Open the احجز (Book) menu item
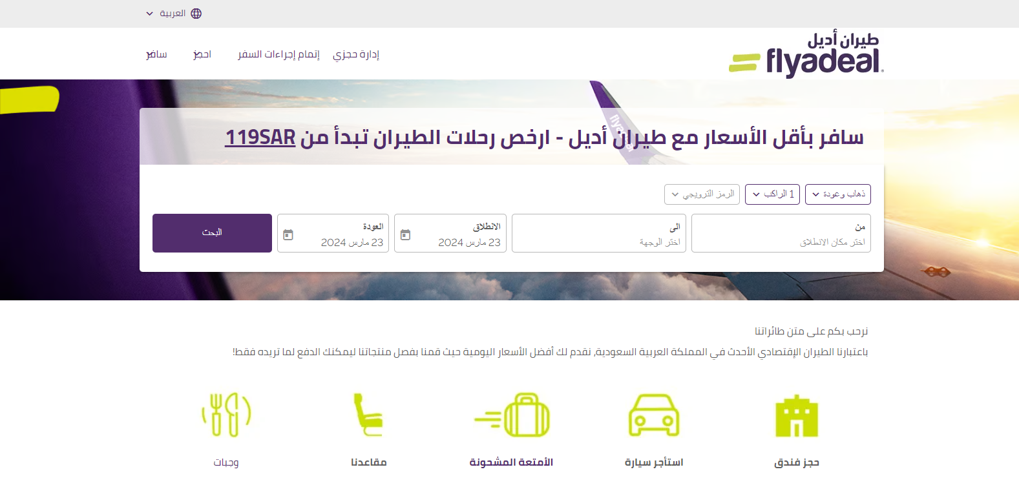1019x496 pixels. click(202, 54)
